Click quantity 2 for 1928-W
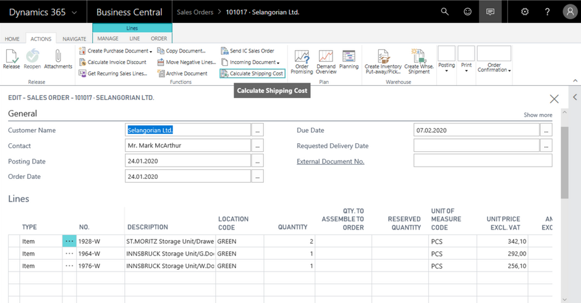Image resolution: width=581 pixels, height=303 pixels. 289,241
